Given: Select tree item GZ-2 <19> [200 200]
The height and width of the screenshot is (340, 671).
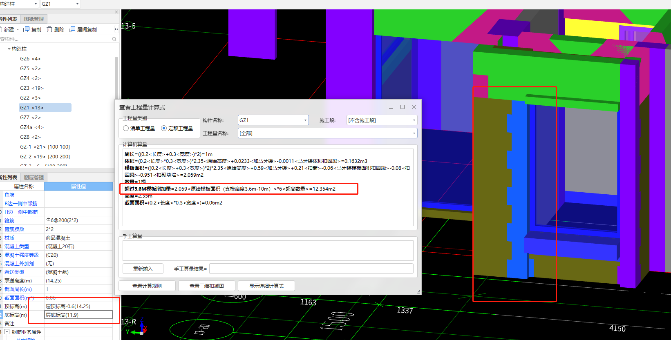Looking at the screenshot, I should [x=45, y=157].
